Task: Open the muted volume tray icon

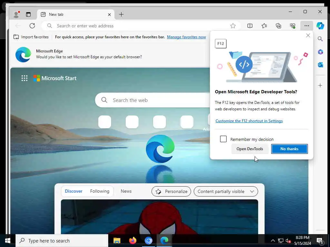Action: click(288, 241)
